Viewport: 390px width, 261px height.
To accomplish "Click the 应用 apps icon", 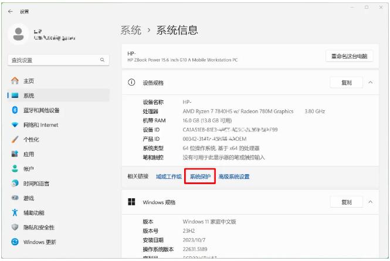I will (15, 154).
